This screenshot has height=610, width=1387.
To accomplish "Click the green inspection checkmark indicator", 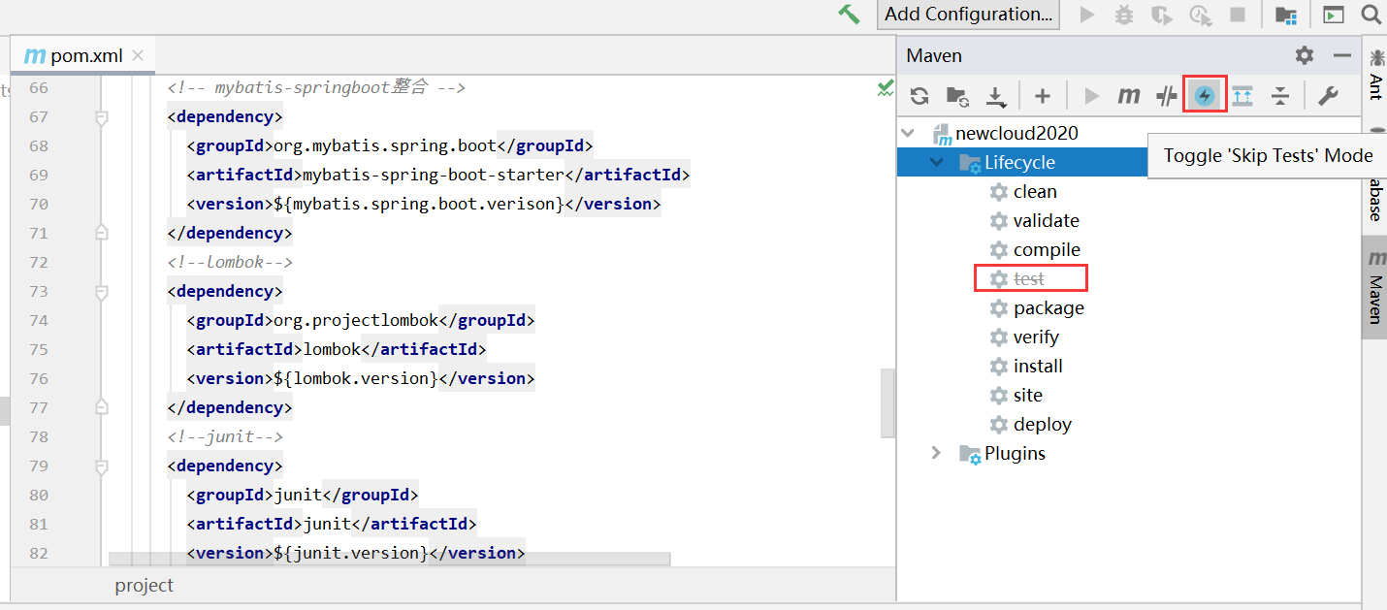I will point(885,88).
